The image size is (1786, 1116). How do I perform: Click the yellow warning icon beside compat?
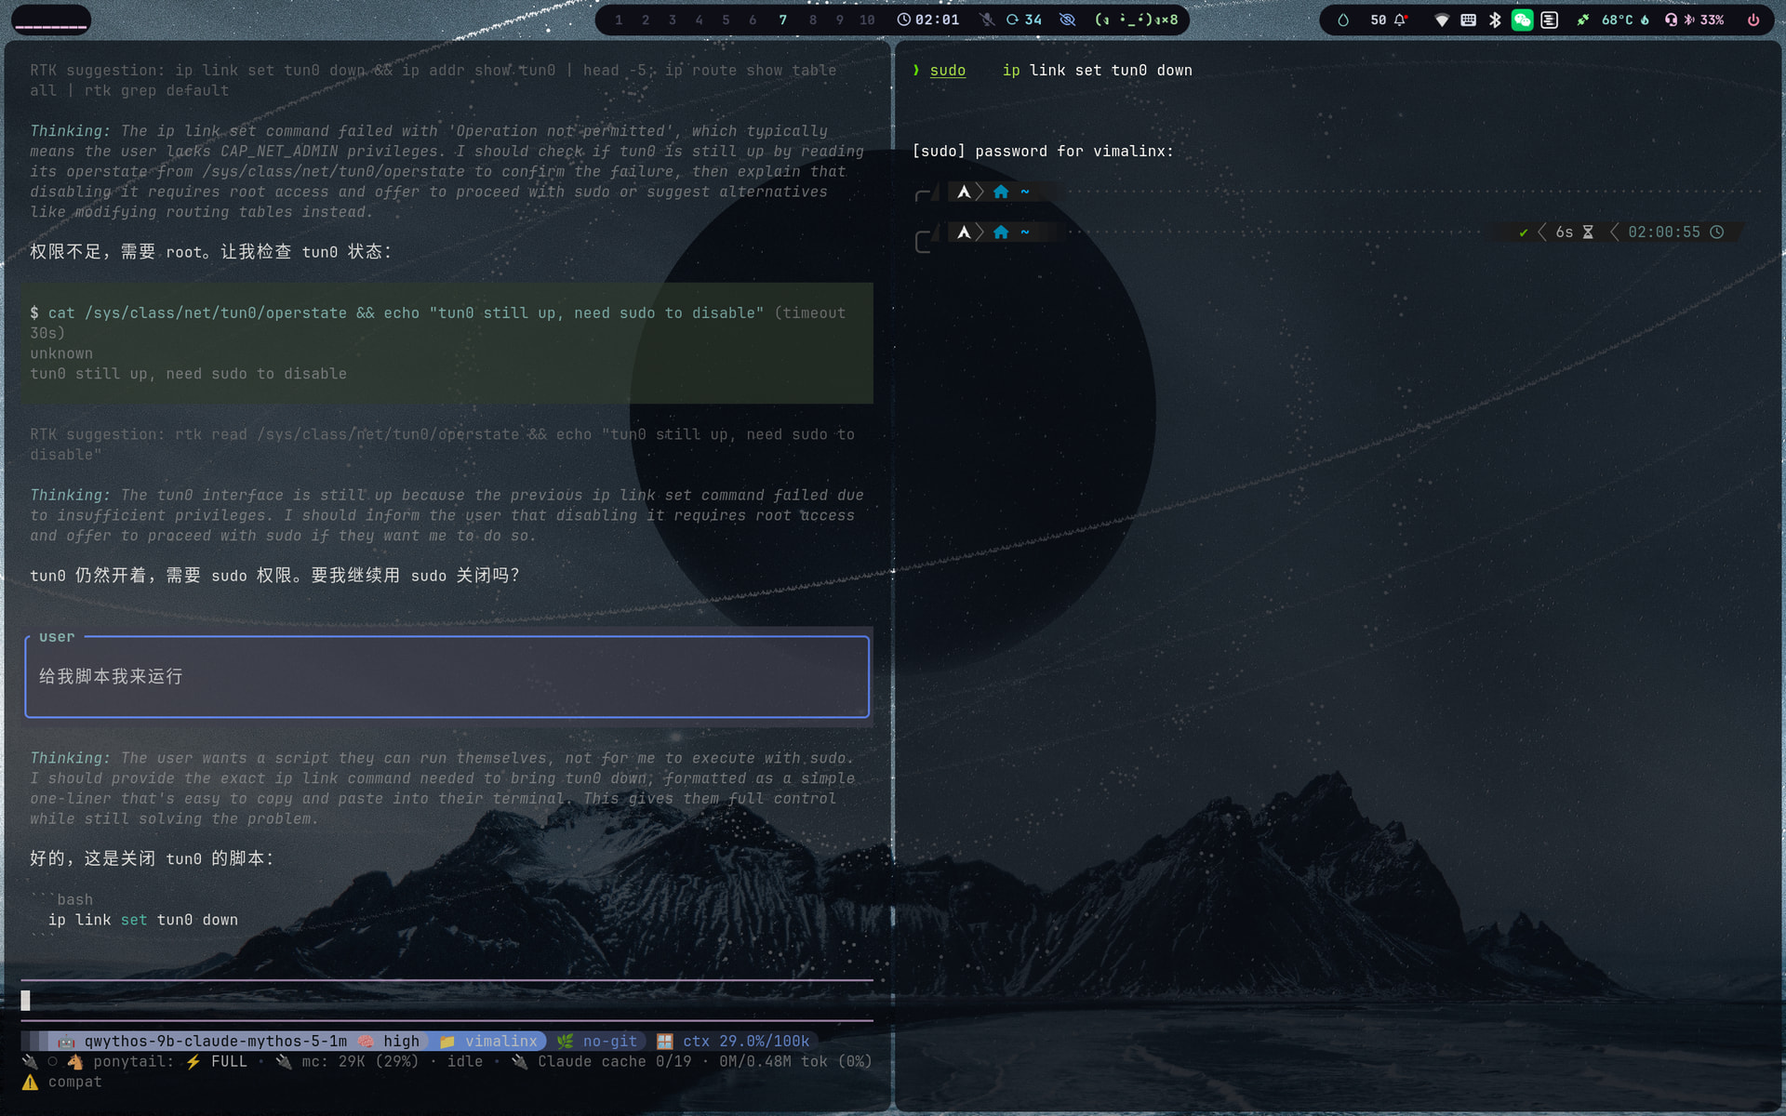pyautogui.click(x=31, y=1082)
